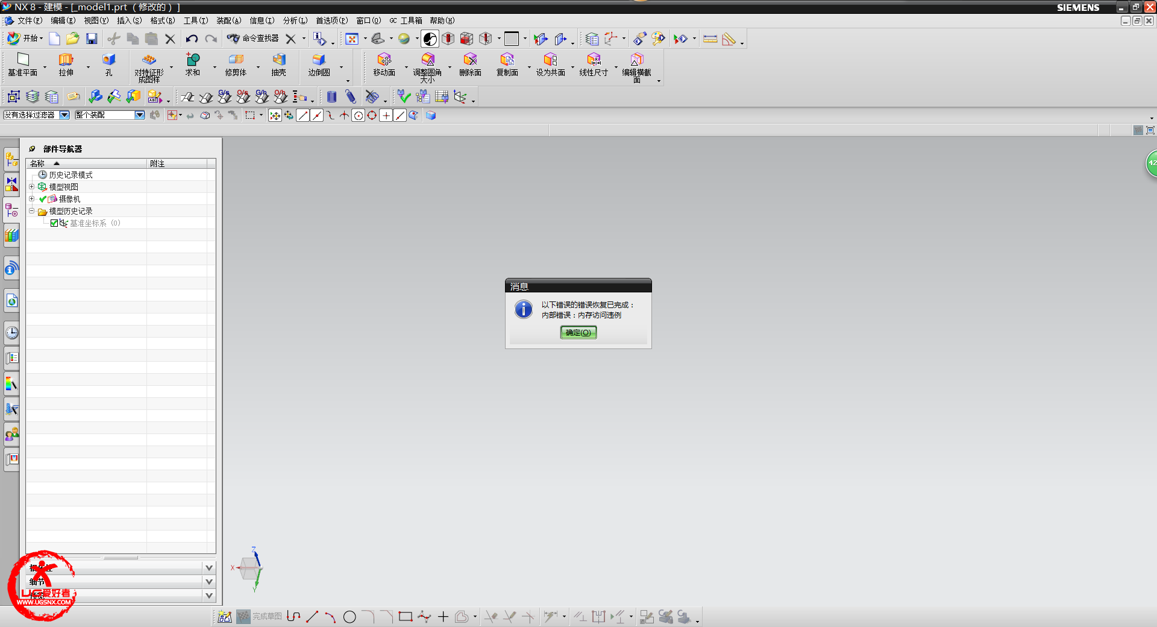Click the 线性尺寸 linear dimension tool
This screenshot has width=1157, height=627.
tap(594, 65)
